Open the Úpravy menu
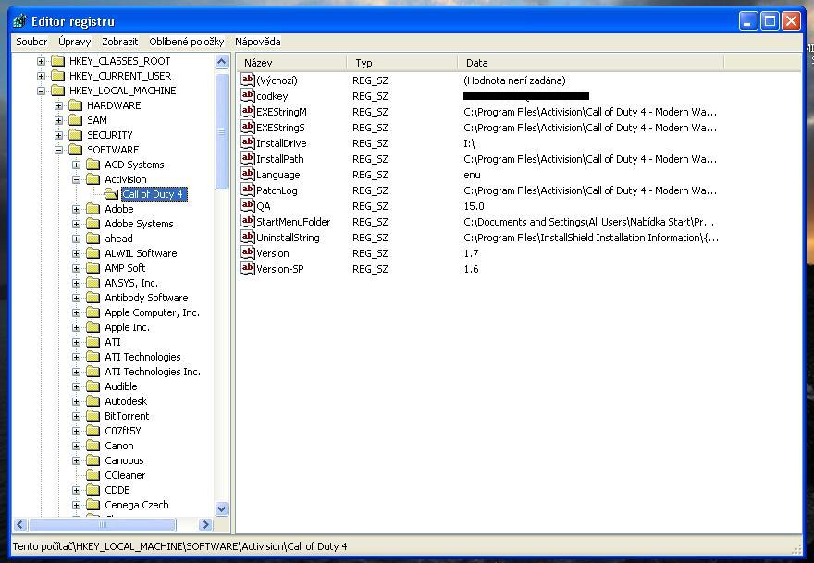The image size is (814, 563). (74, 42)
